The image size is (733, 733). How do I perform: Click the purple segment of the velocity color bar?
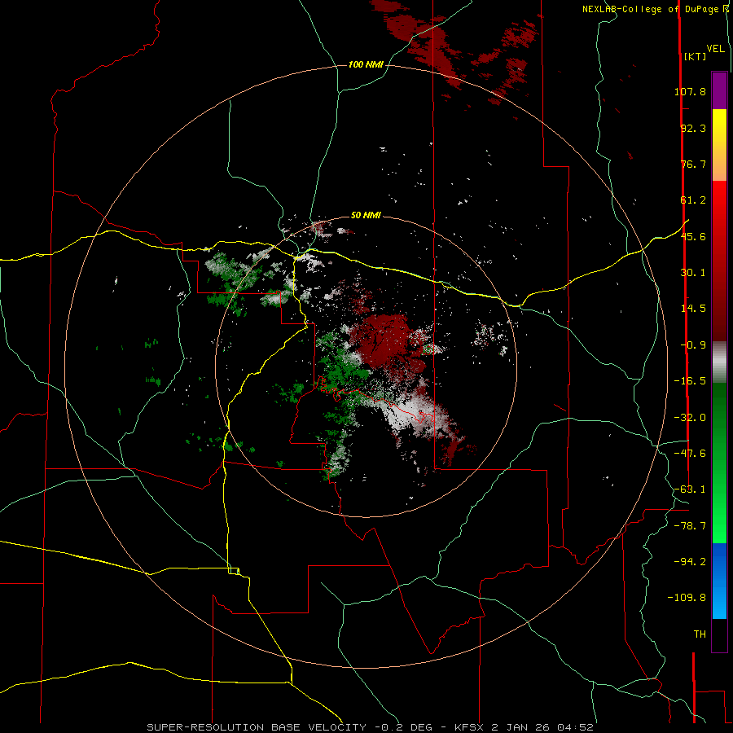tap(719, 90)
